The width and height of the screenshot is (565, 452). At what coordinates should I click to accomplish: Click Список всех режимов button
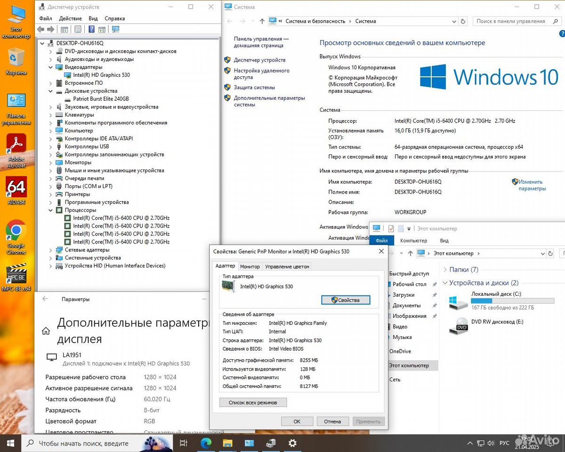253,403
